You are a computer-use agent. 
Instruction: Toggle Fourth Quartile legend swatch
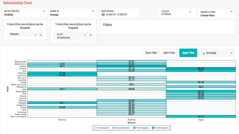coord(153,128)
